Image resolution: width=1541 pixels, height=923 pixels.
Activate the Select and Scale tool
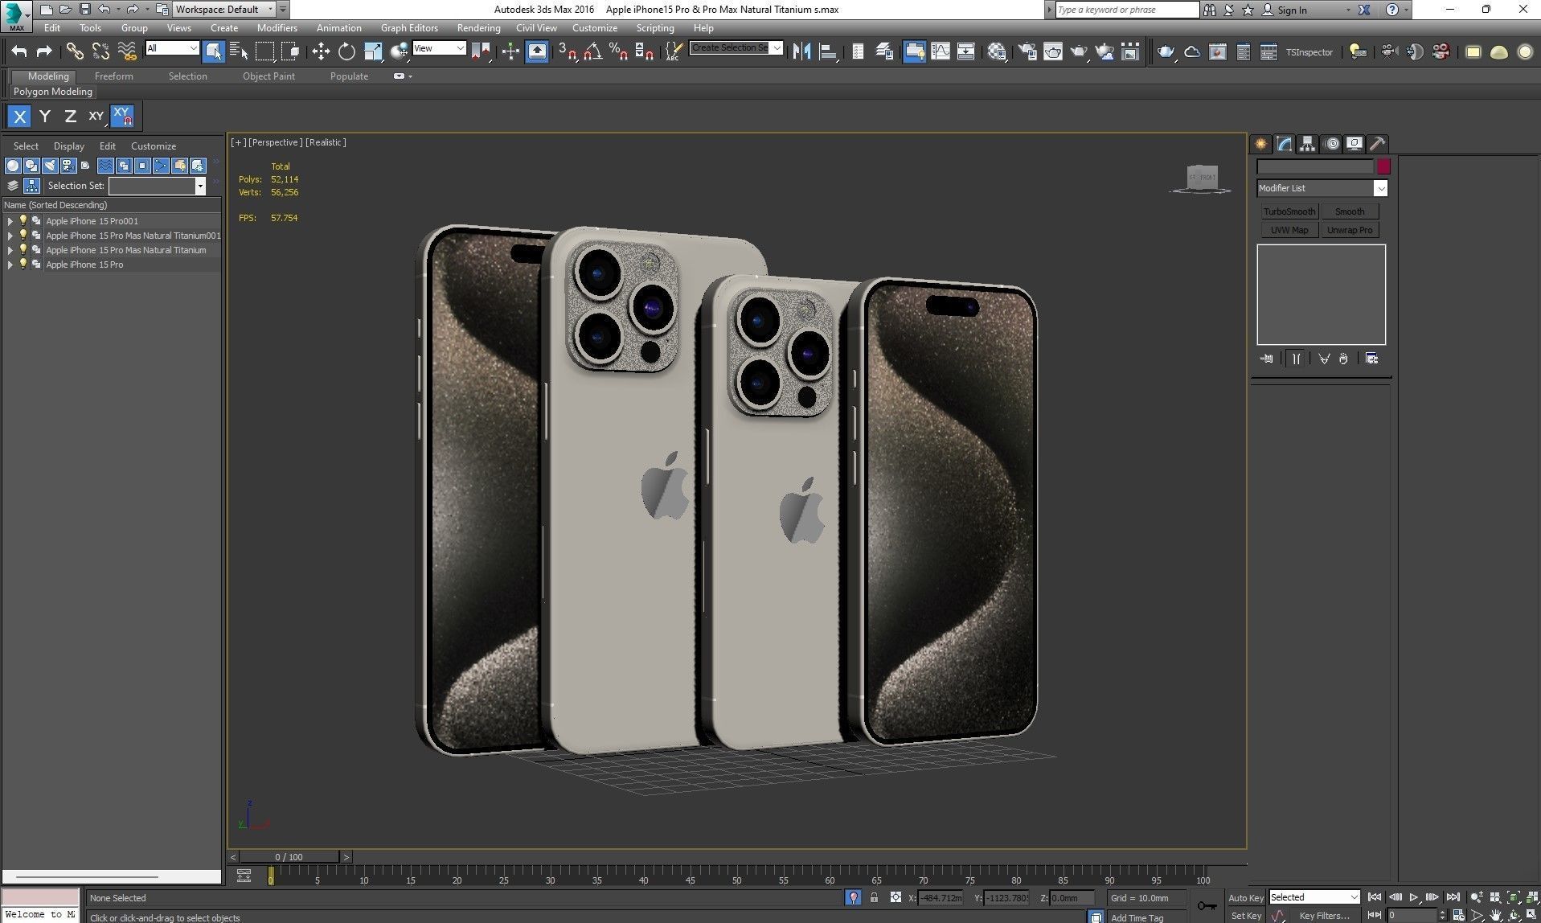pos(373,51)
